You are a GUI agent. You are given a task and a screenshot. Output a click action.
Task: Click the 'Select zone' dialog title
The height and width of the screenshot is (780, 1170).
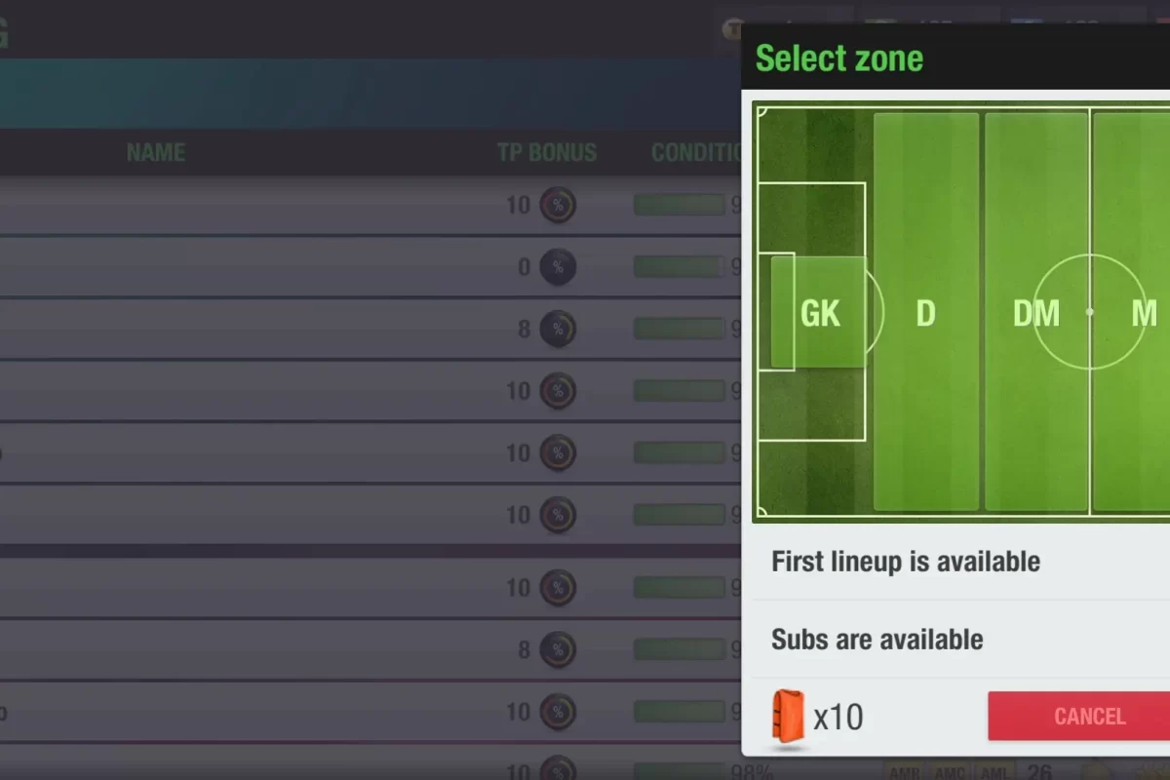pyautogui.click(x=838, y=58)
